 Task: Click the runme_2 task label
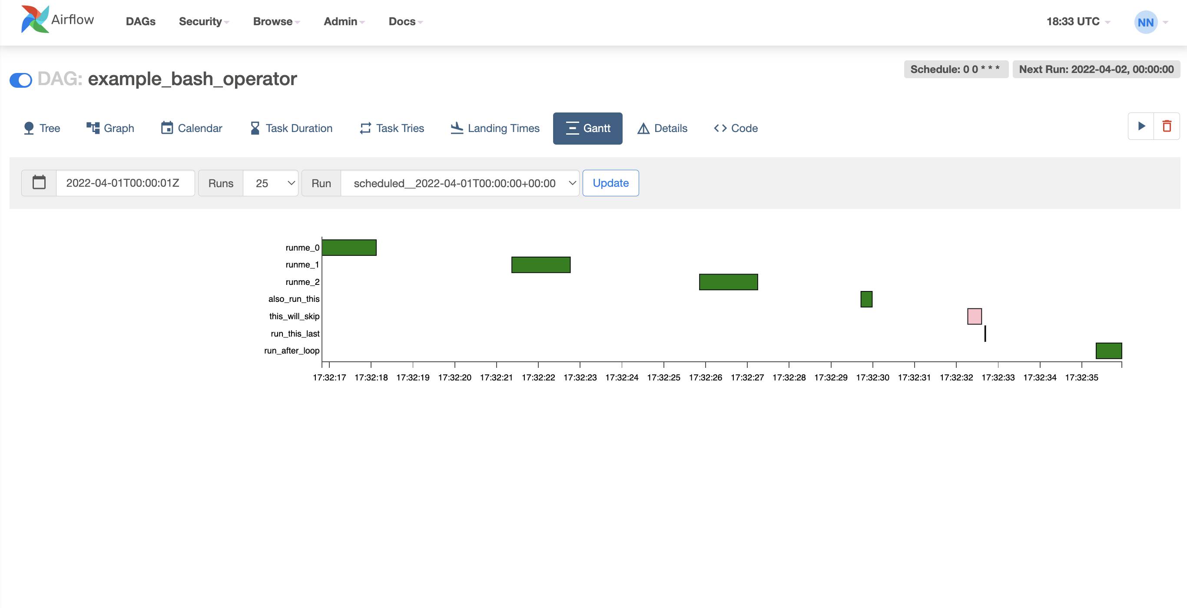pos(302,282)
